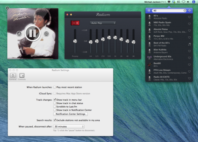Enable Play most recent station checkbox
This screenshot has width=198, height=142.
pyautogui.click(x=55, y=87)
